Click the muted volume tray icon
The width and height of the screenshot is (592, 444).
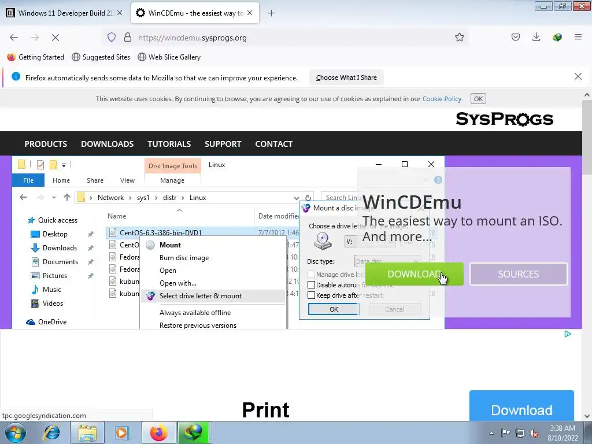pos(534,433)
